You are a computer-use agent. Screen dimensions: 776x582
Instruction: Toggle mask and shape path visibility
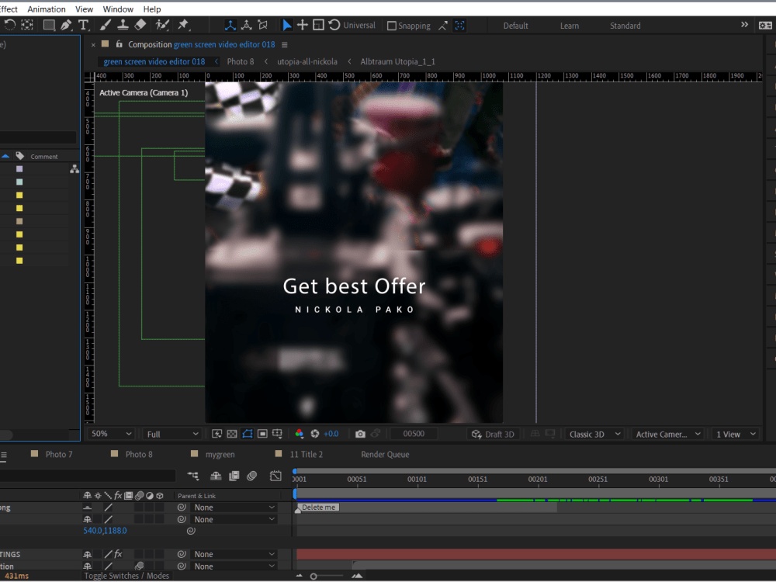(x=248, y=434)
